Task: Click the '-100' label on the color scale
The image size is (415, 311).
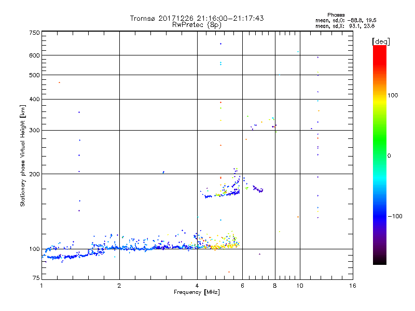Action: tap(395, 216)
